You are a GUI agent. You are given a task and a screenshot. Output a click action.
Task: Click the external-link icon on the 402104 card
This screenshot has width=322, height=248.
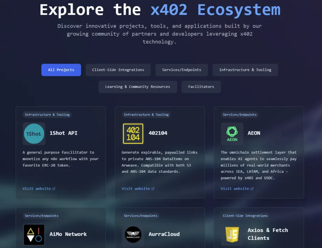click(153, 188)
